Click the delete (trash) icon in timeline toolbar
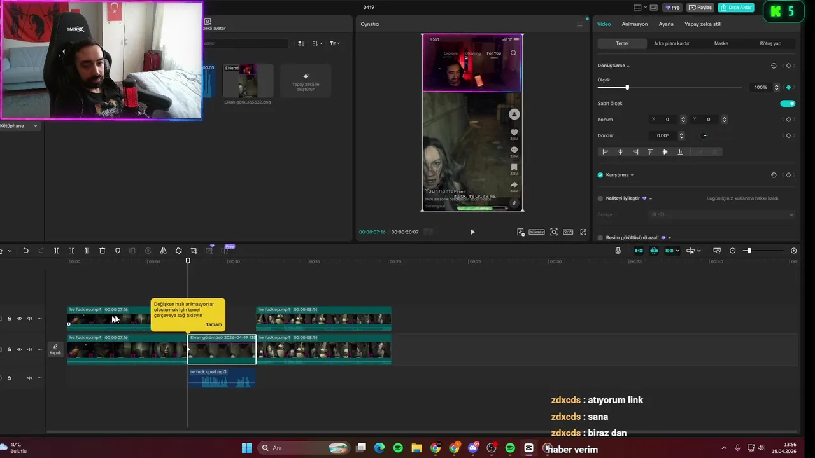815x458 pixels. [102, 251]
